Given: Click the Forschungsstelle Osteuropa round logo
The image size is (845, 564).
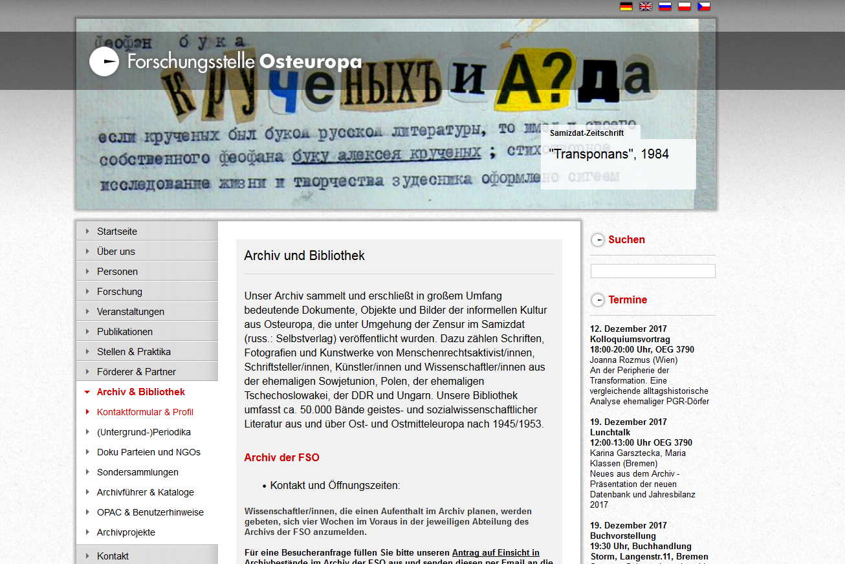Looking at the screenshot, I should [x=104, y=61].
